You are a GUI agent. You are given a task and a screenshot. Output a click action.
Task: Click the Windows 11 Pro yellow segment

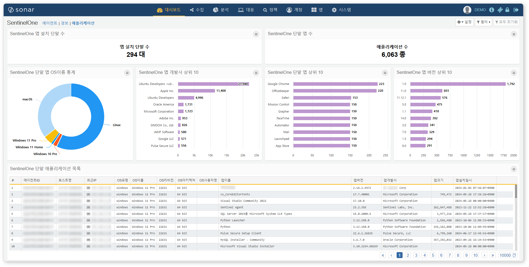point(52,136)
